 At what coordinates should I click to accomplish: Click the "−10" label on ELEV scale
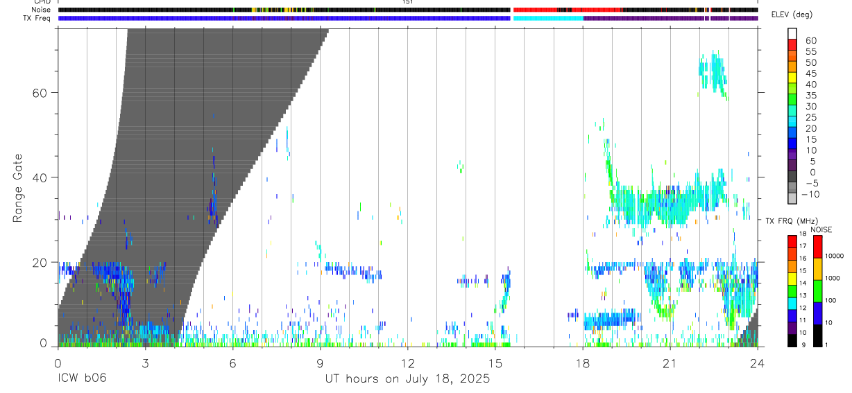[x=810, y=195]
